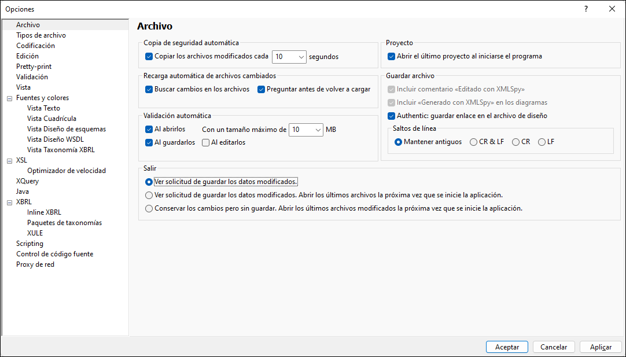Image resolution: width=626 pixels, height=357 pixels.
Task: Click disabled Incluir «Generado con XMLSpy» checkbox
Action: pos(391,102)
